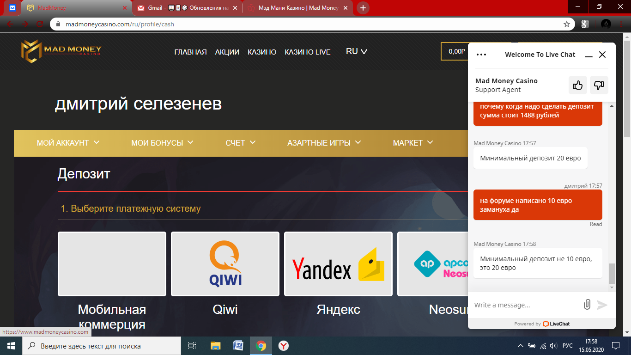631x355 pixels.
Task: Send the chat message with the arrow icon
Action: pyautogui.click(x=602, y=305)
